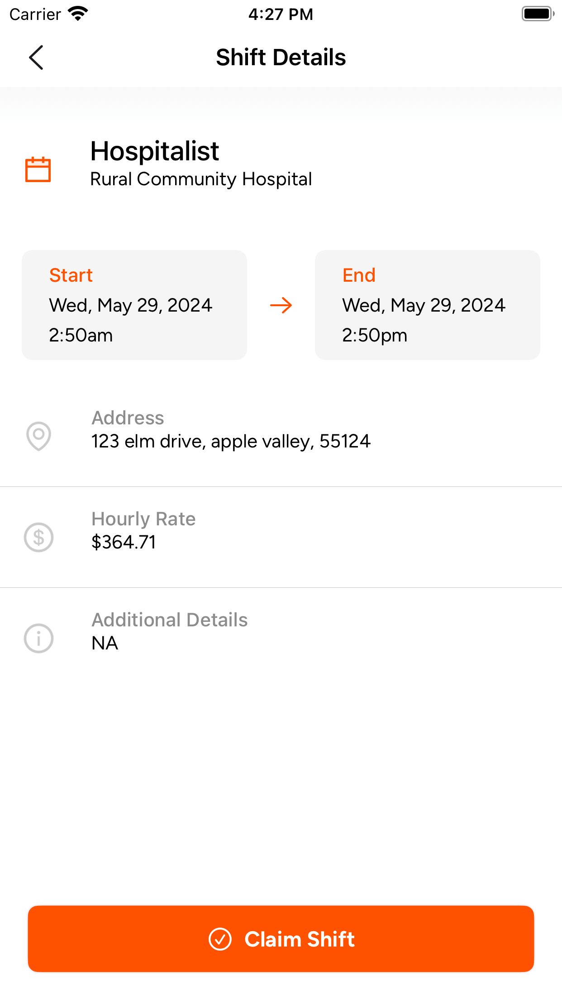Go back using the chevron arrow
This screenshot has width=562, height=1000.
36,58
